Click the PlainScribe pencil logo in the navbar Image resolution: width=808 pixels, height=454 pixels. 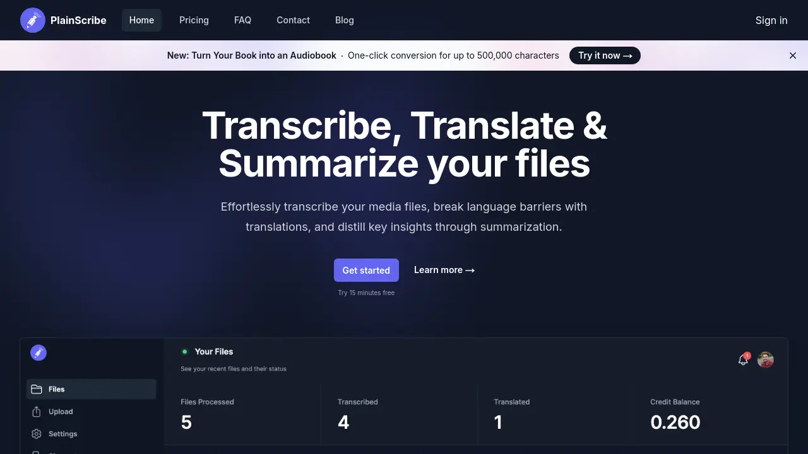(33, 20)
